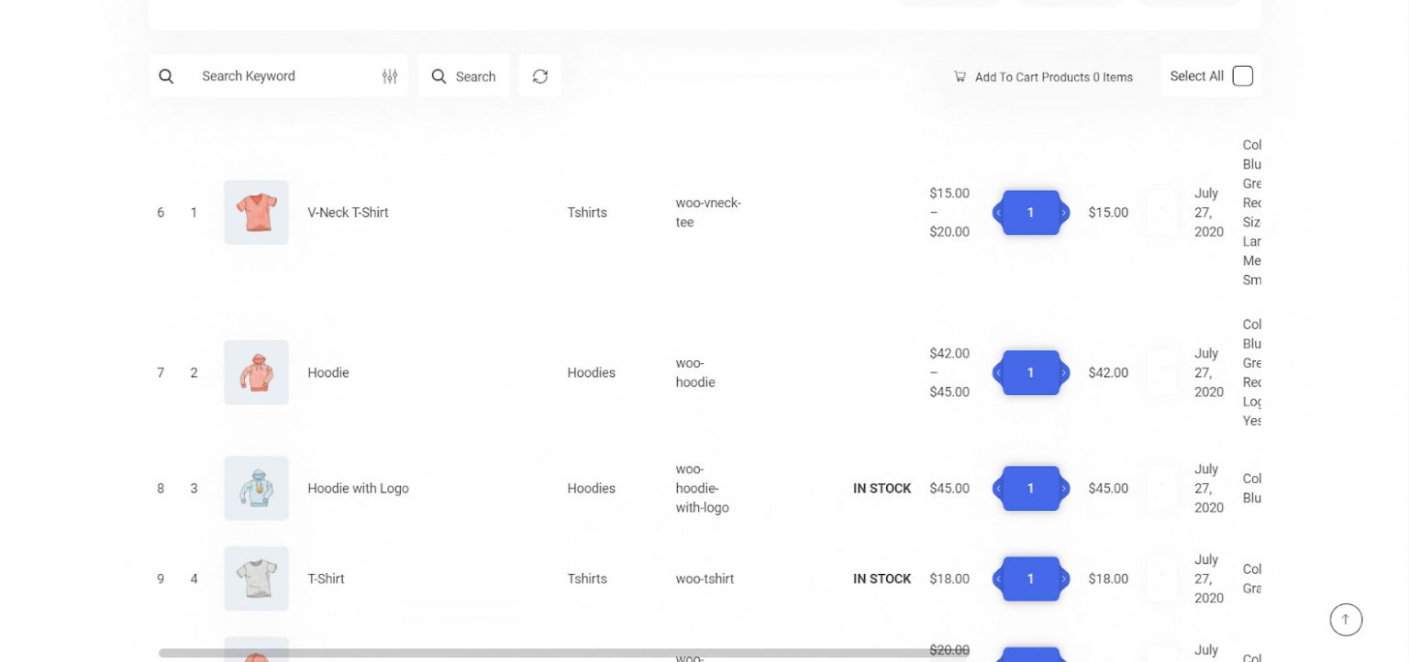Viewport: 1409px width, 662px height.
Task: Click the V-Neck T-Shirt product image
Action: point(256,212)
